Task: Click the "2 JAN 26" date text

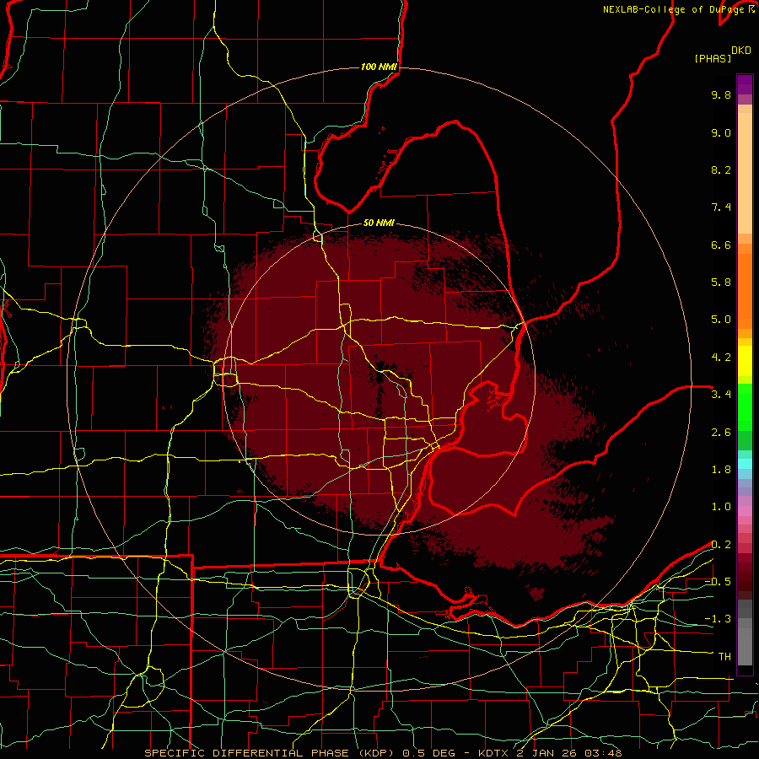Action: click(x=547, y=753)
